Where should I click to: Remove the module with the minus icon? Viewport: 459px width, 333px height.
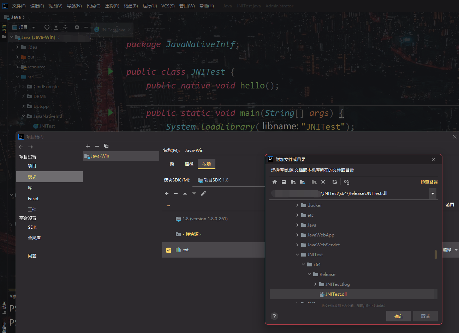click(97, 146)
